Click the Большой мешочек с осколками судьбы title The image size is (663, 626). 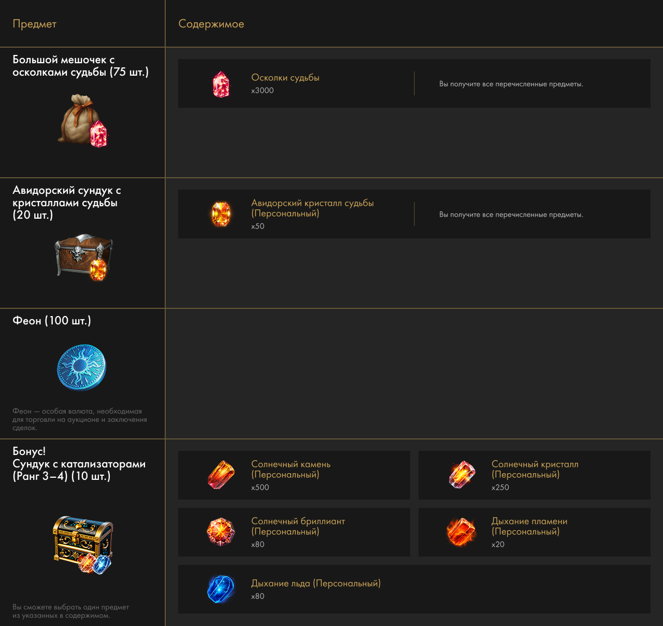(x=80, y=66)
